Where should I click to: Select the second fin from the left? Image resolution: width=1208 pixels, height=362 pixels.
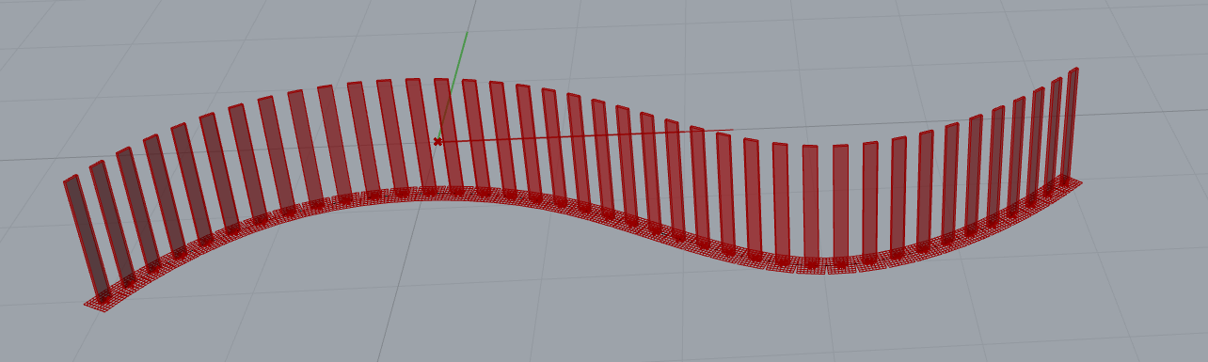click(113, 222)
